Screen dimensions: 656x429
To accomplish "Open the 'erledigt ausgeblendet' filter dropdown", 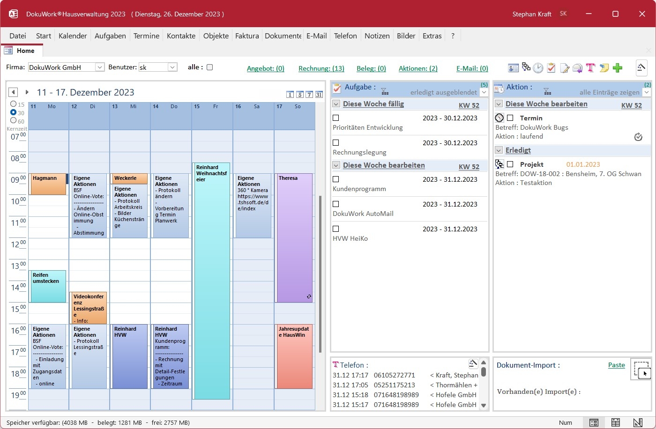I will [484, 92].
